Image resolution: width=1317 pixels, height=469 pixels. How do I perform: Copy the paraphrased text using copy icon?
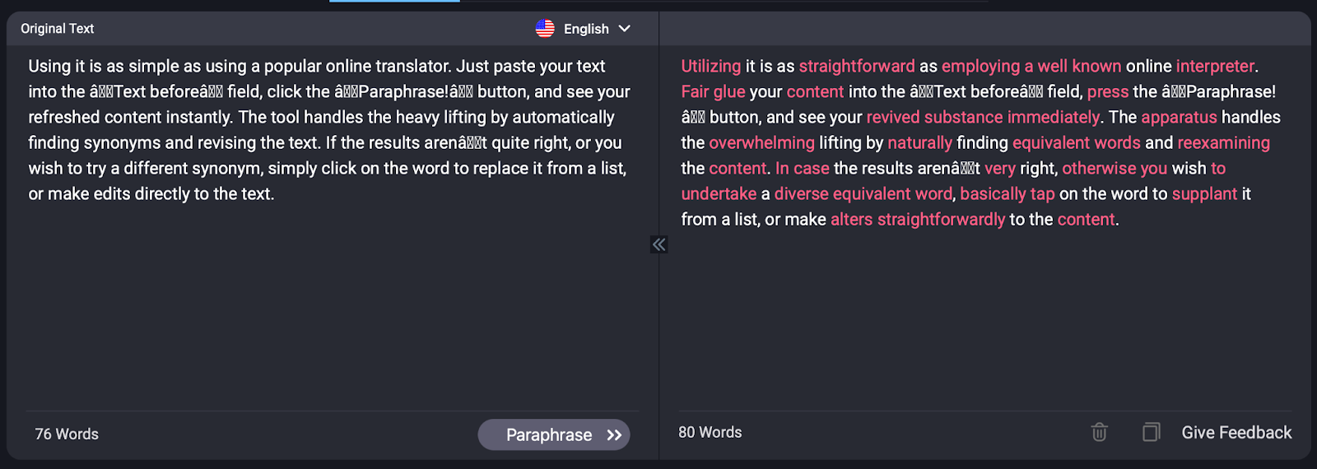(1151, 432)
